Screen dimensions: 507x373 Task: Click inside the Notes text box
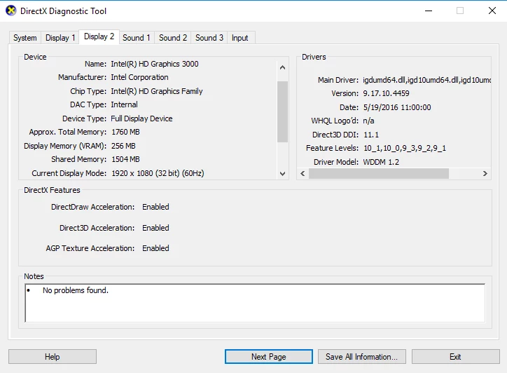click(x=255, y=303)
